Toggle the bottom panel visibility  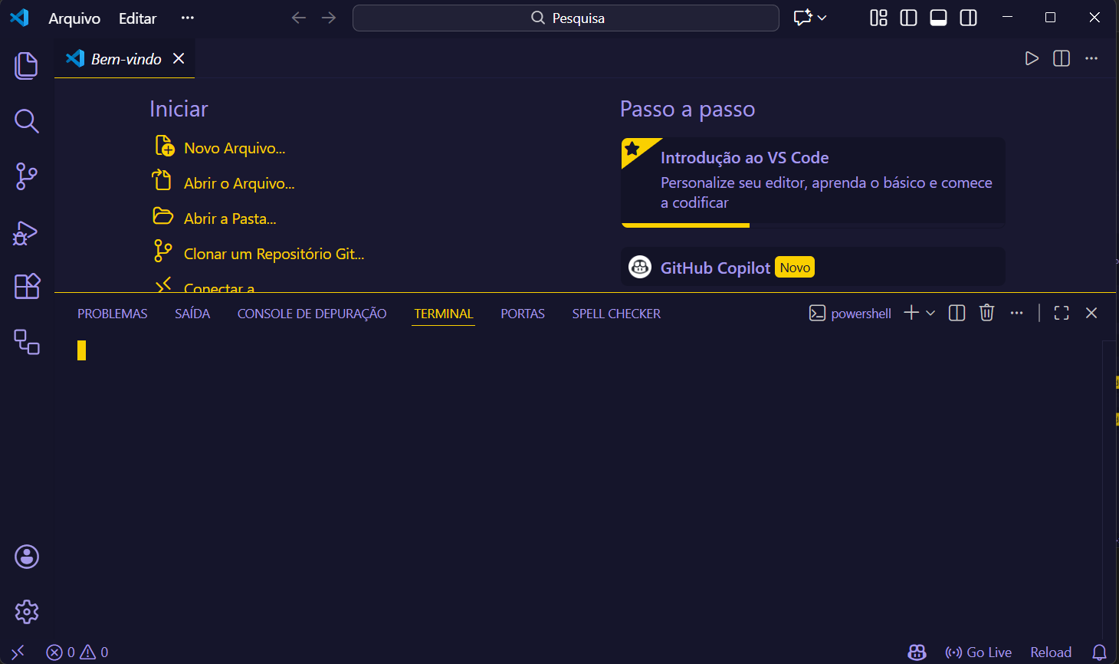click(x=938, y=18)
